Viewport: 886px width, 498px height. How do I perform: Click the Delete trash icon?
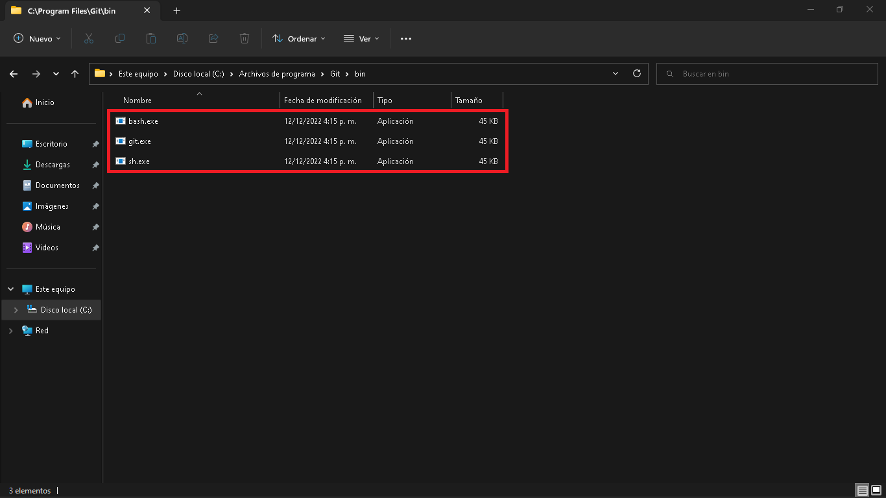(x=245, y=39)
